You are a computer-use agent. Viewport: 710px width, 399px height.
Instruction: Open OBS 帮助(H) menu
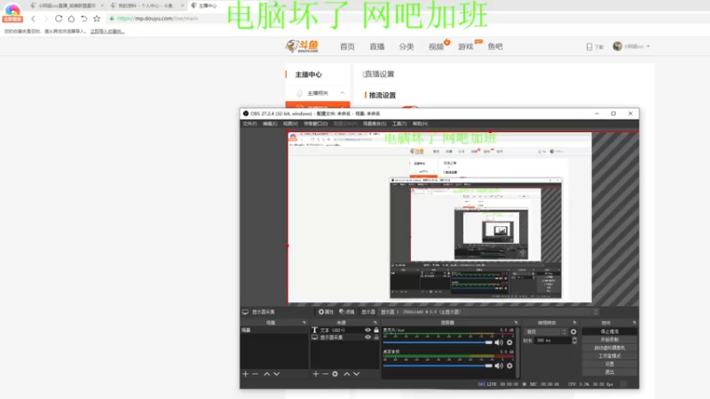click(x=420, y=123)
